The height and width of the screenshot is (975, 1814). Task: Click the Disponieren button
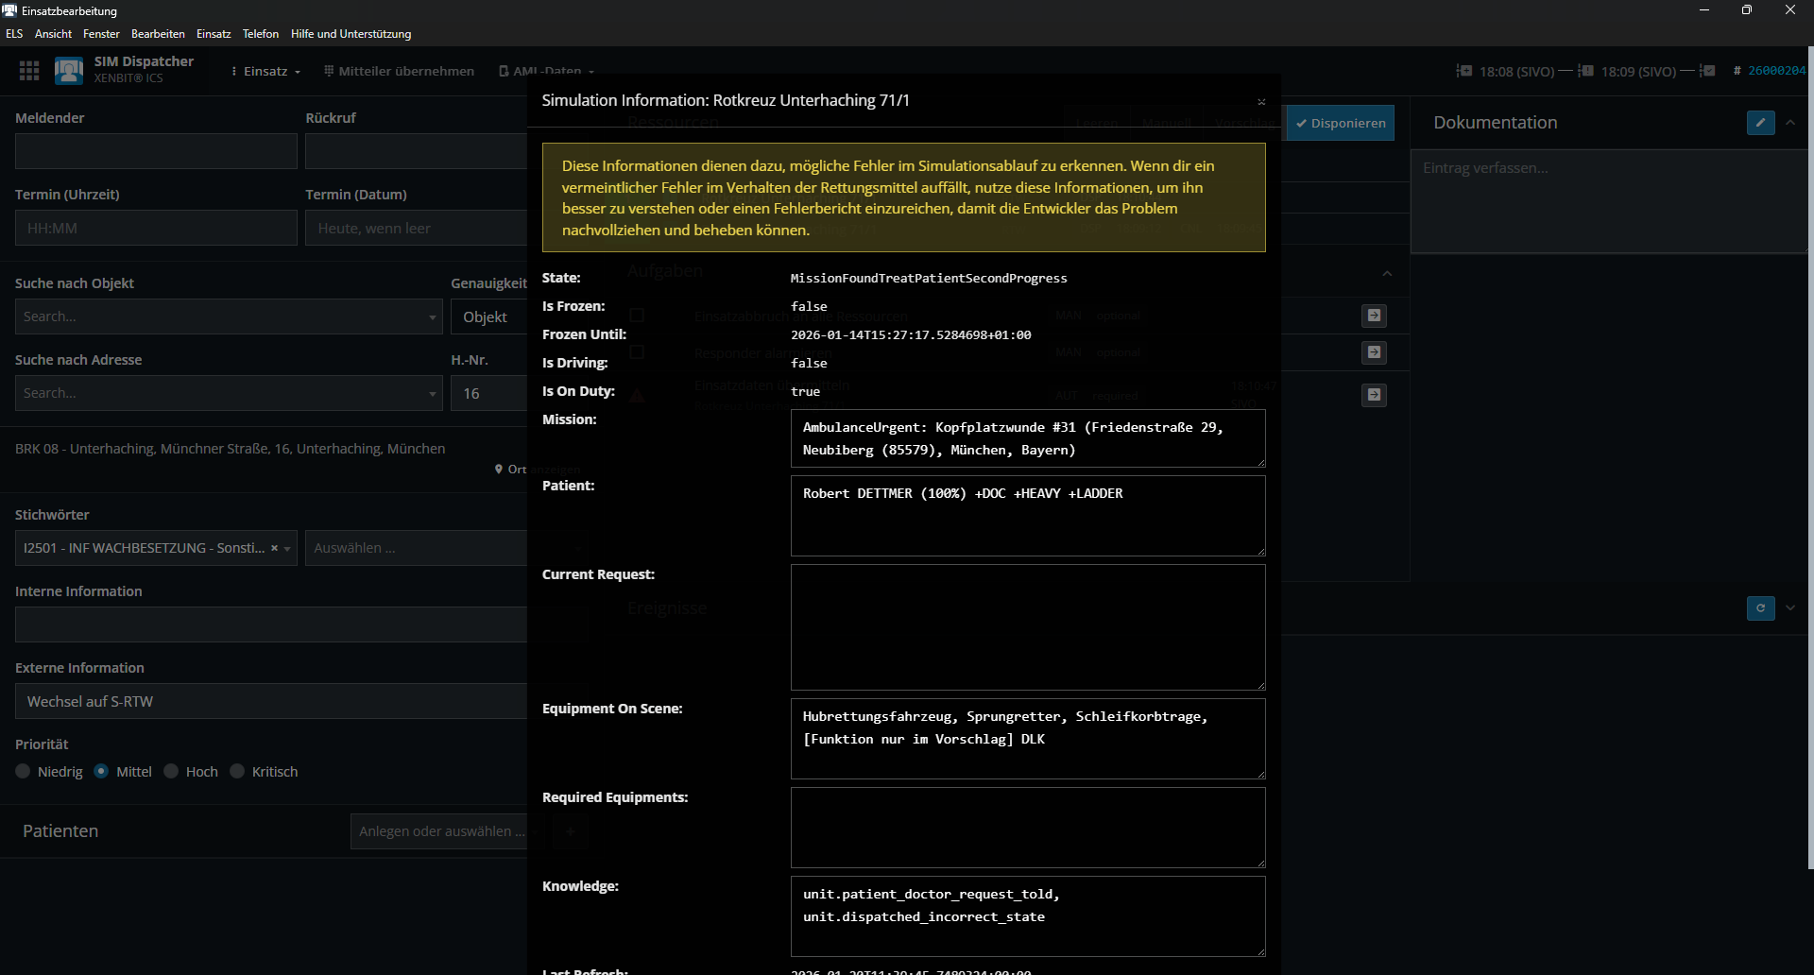[1341, 124]
